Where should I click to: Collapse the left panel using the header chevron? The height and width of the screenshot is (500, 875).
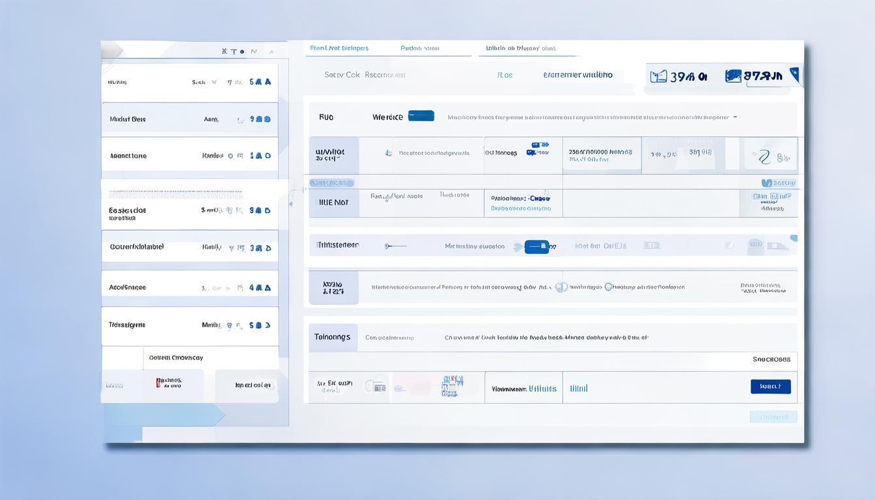(271, 51)
